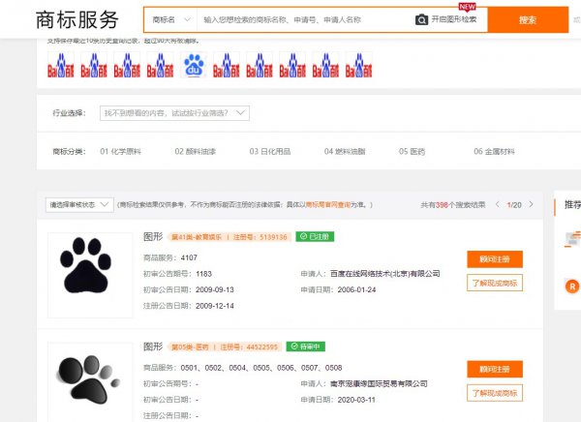Click applicant 南京冠康缘国际贸易有限公司
This screenshot has height=422, width=581.
point(379,383)
